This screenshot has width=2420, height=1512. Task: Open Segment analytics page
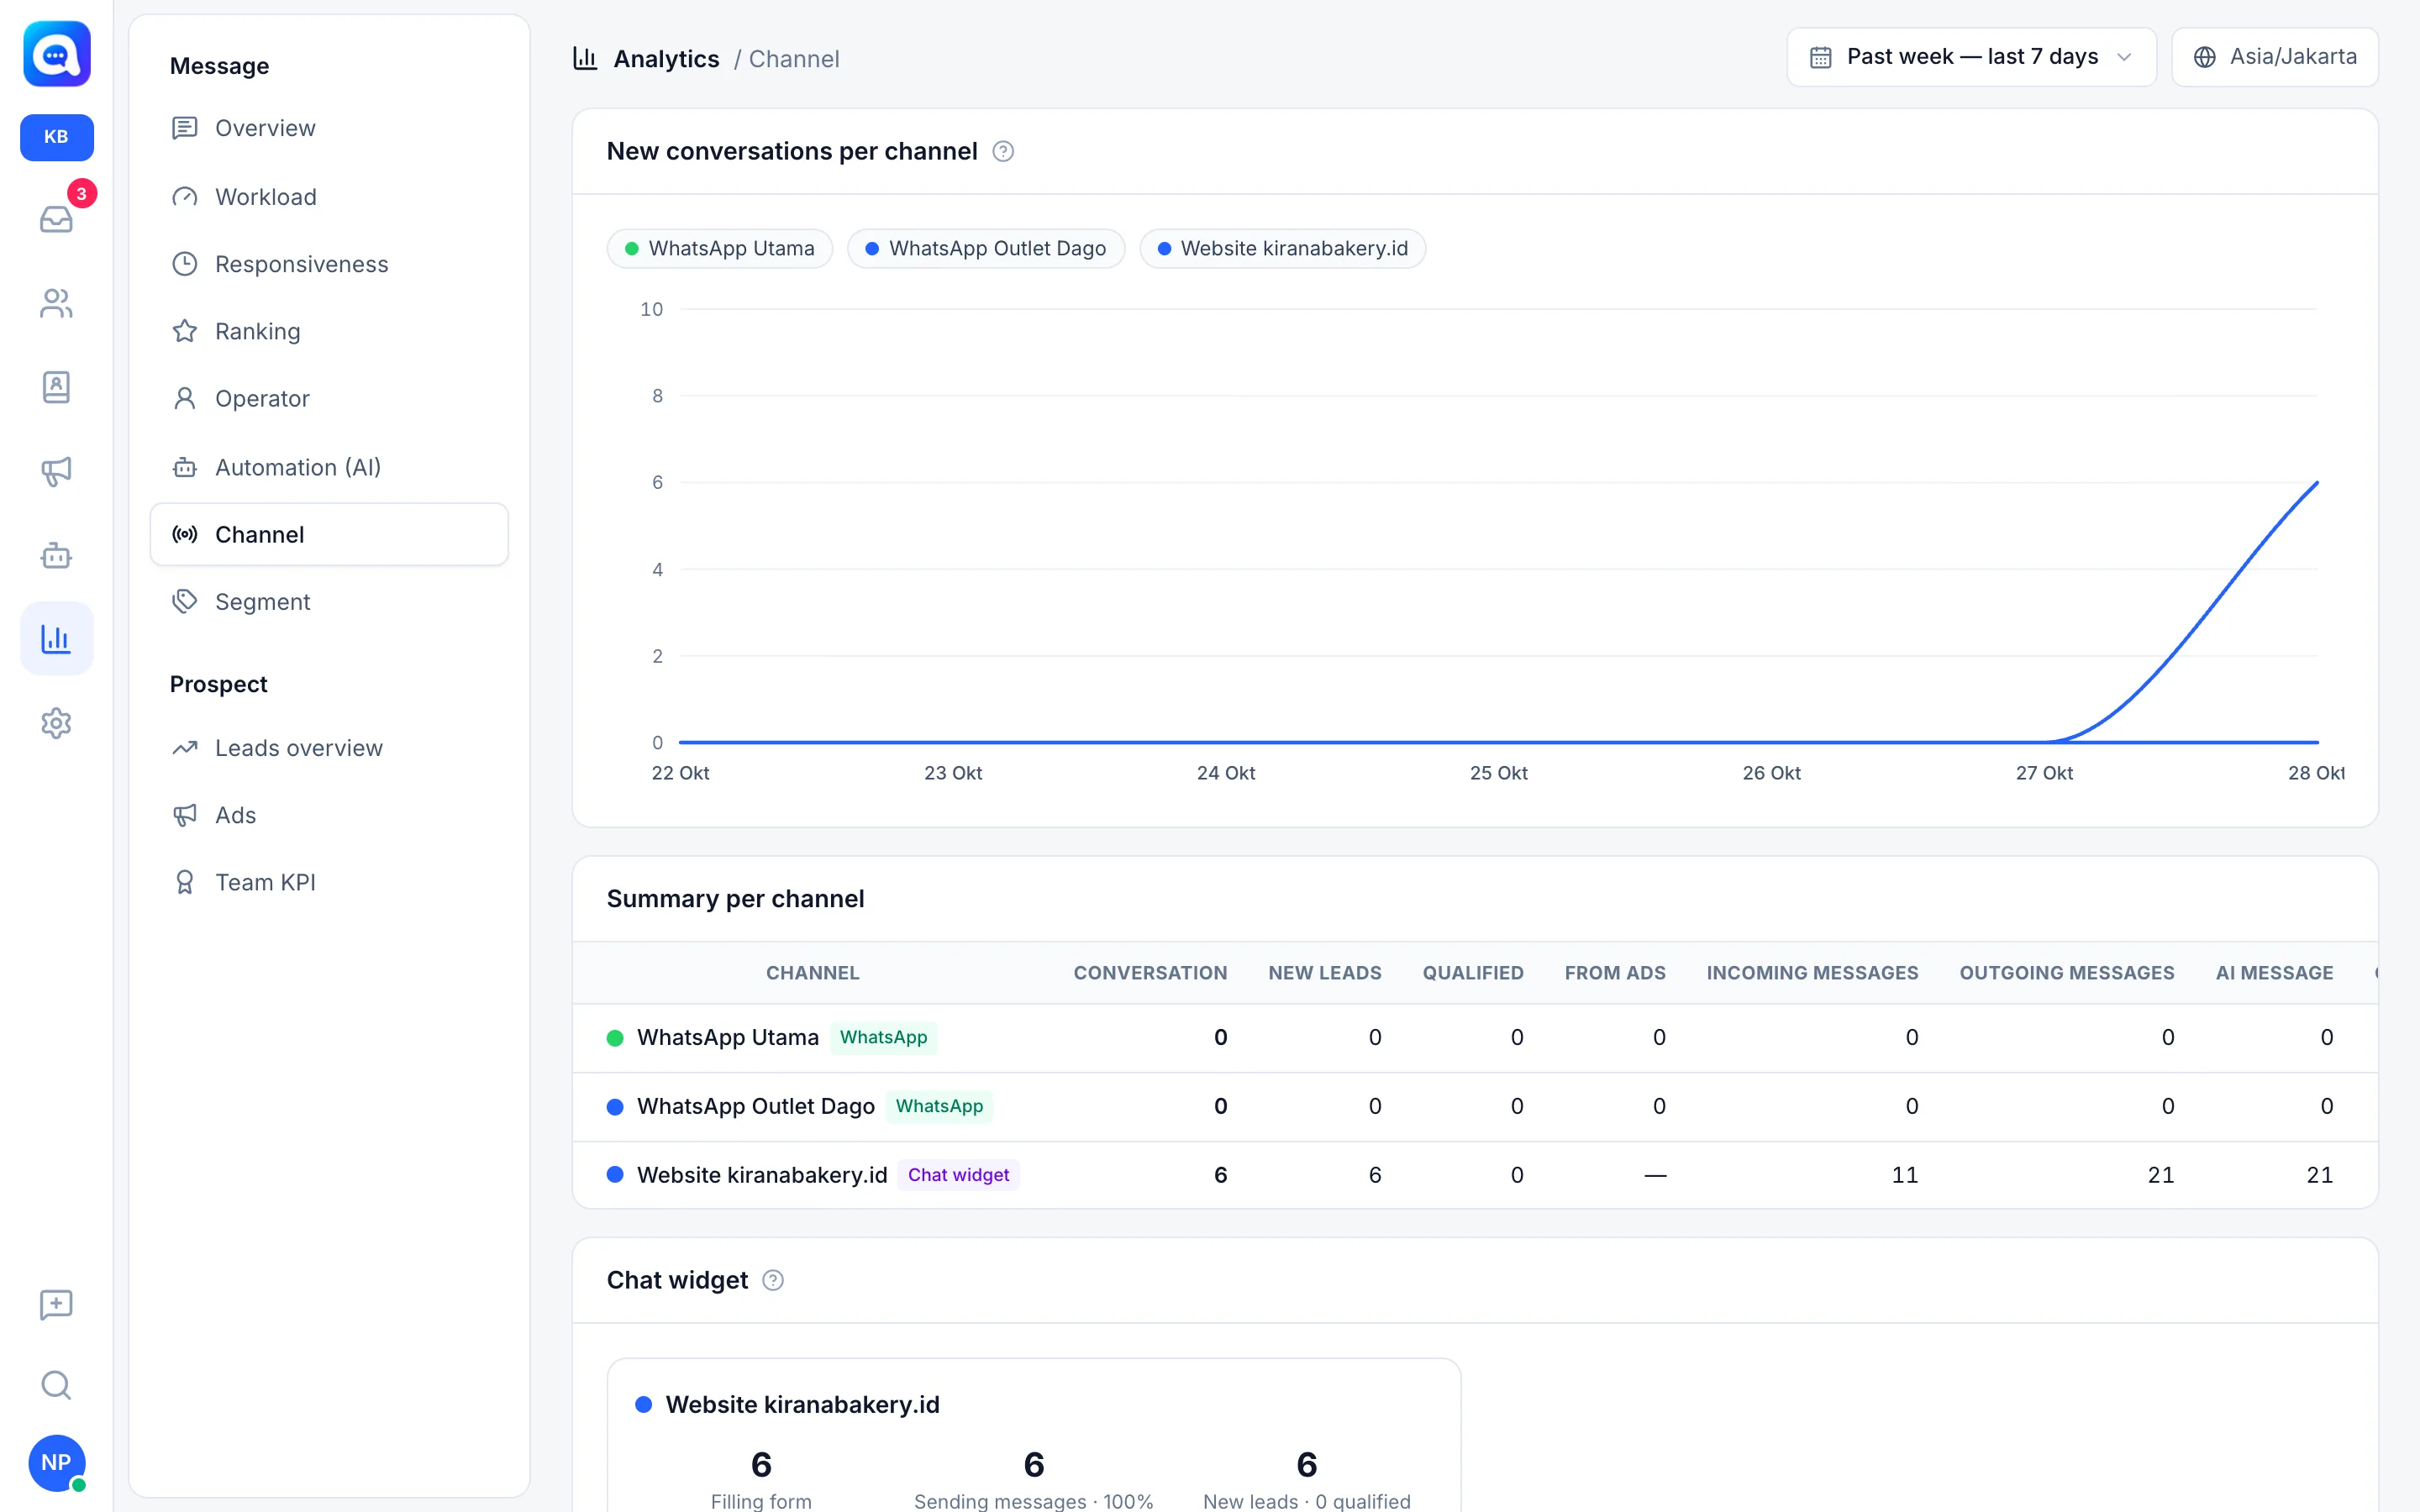point(329,602)
